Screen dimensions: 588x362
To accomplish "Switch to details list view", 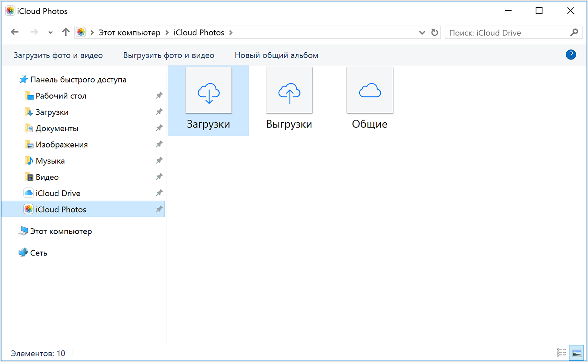I will click(x=561, y=353).
